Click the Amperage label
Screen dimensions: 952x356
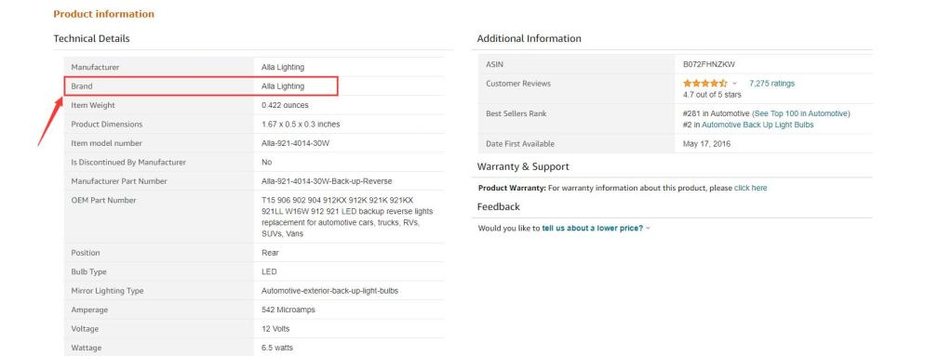click(89, 310)
